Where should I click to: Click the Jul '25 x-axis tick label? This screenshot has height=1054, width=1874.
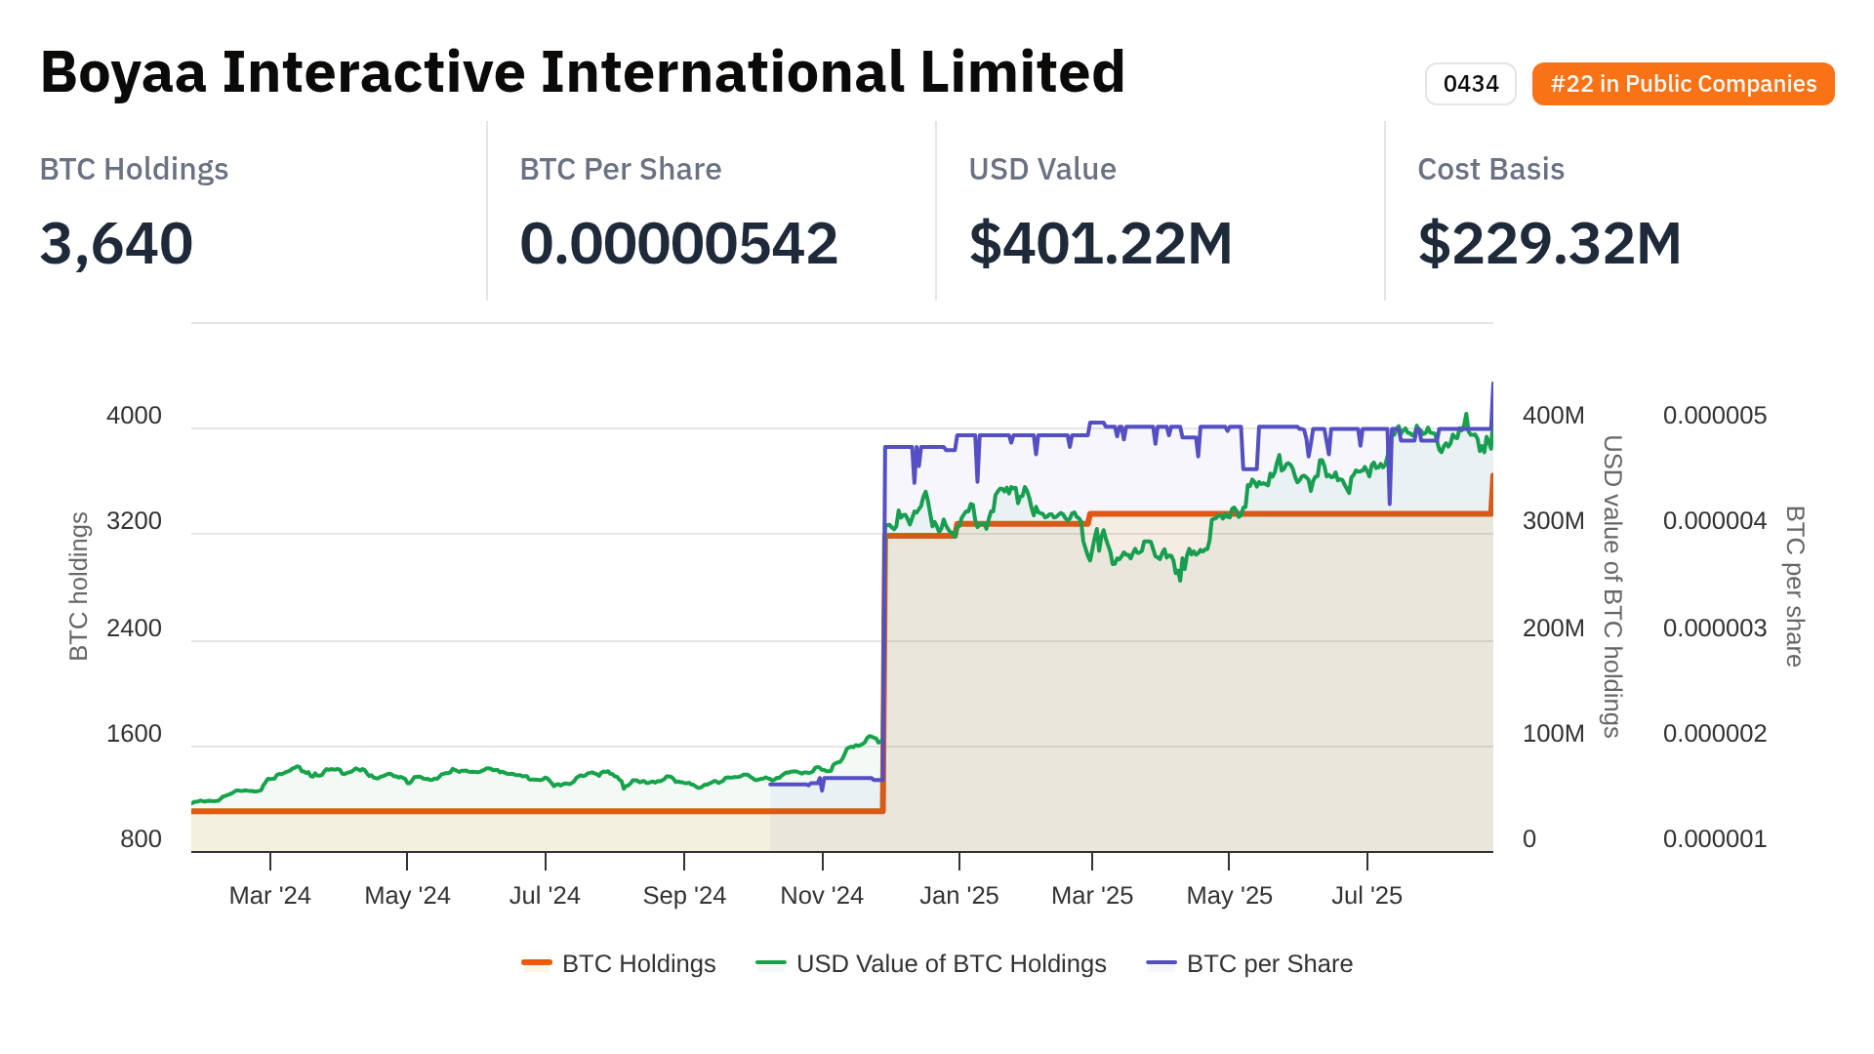click(x=1366, y=895)
